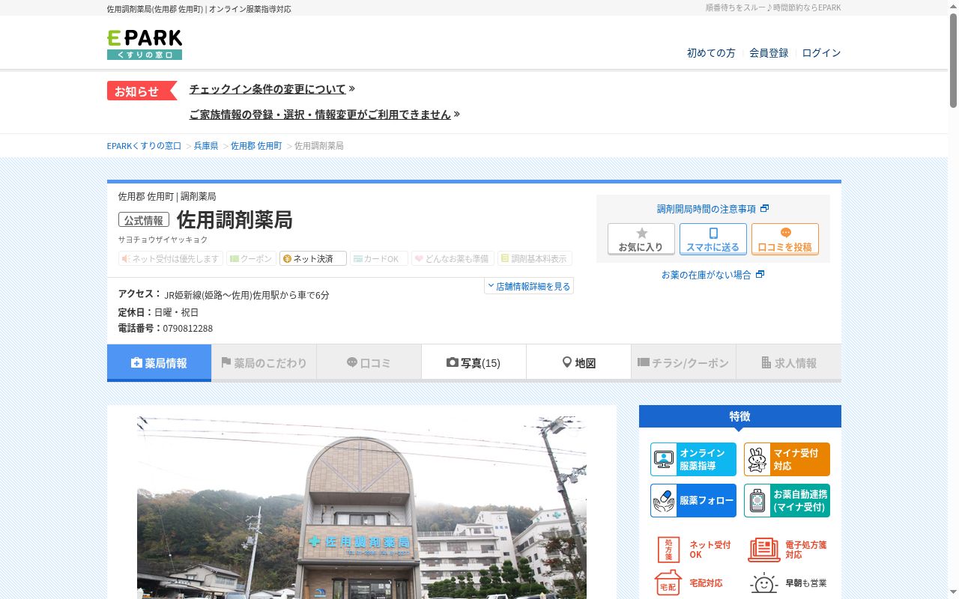Open the 写真(15) tab
The width and height of the screenshot is (959, 599).
[x=474, y=362]
